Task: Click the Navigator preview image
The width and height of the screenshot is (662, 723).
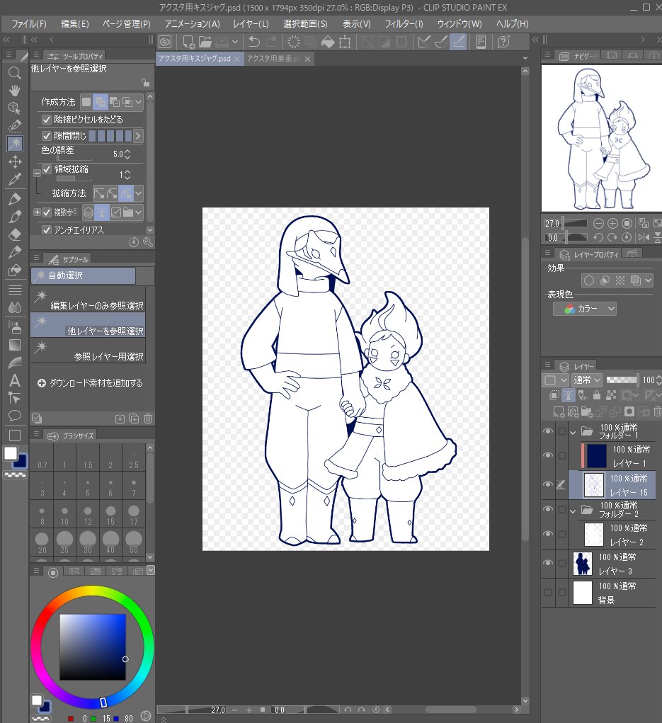Action: [602, 138]
